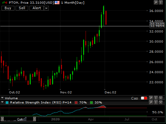Viewport: 166px width, 124px height.
Task: Click the US flag currency icon
Action: 57,2
